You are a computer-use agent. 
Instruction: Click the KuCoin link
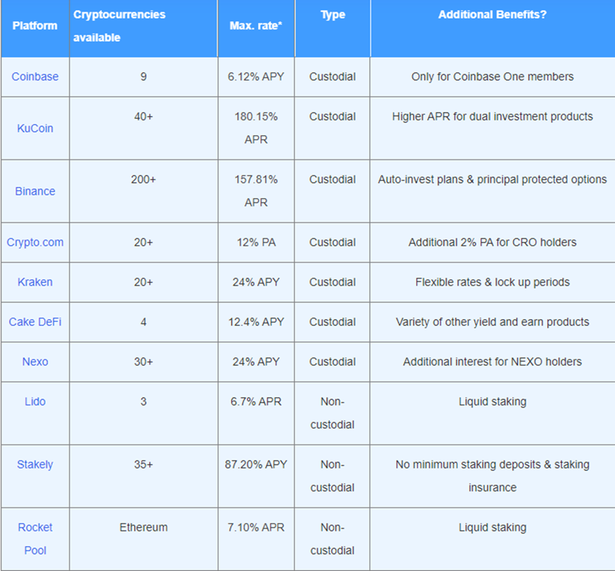coord(35,128)
